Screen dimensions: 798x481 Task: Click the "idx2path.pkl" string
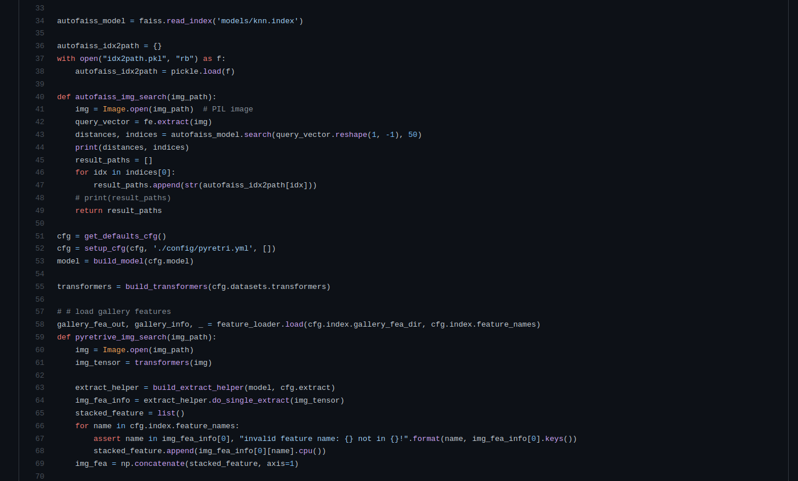pyautogui.click(x=134, y=59)
